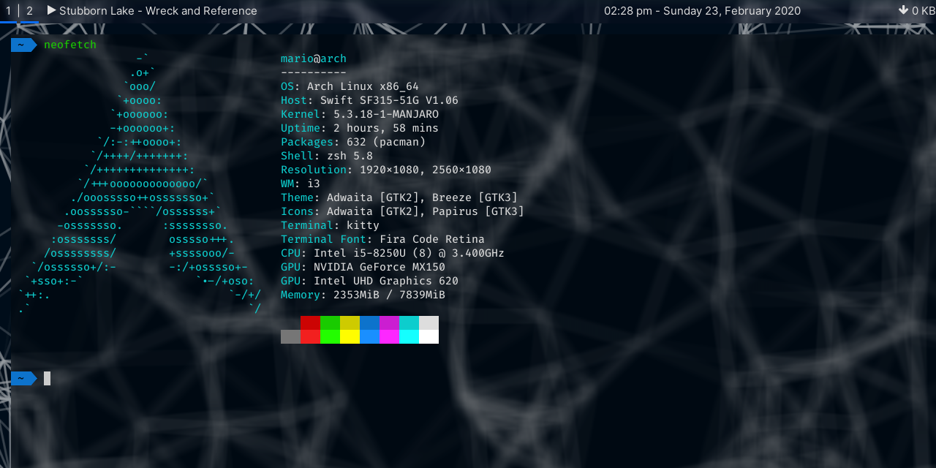Click the terminal cursor block at the empty prompt
Image resolution: width=936 pixels, height=468 pixels.
[x=47, y=378]
